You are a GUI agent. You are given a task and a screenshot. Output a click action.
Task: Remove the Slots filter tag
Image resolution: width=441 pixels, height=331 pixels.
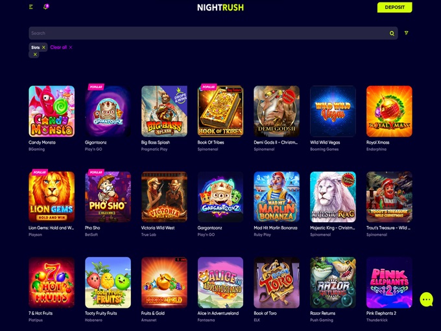point(43,47)
